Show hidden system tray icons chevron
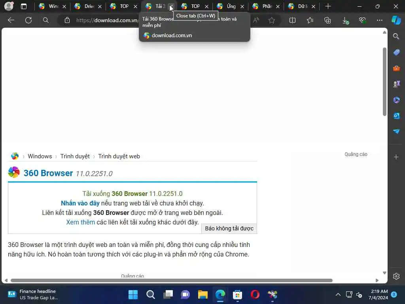 coord(338,294)
